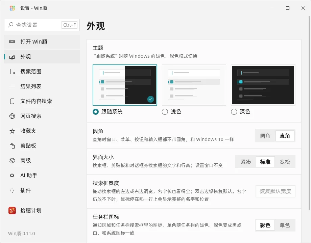The height and width of the screenshot is (243, 311).
Task: Set taskbar icon to 单色
Action: [285, 225]
